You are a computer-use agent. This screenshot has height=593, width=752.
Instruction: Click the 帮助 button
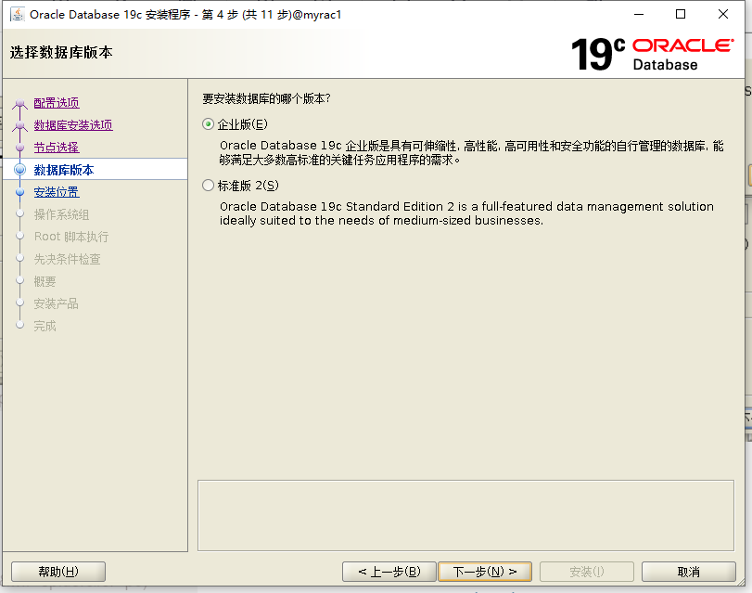click(x=57, y=571)
